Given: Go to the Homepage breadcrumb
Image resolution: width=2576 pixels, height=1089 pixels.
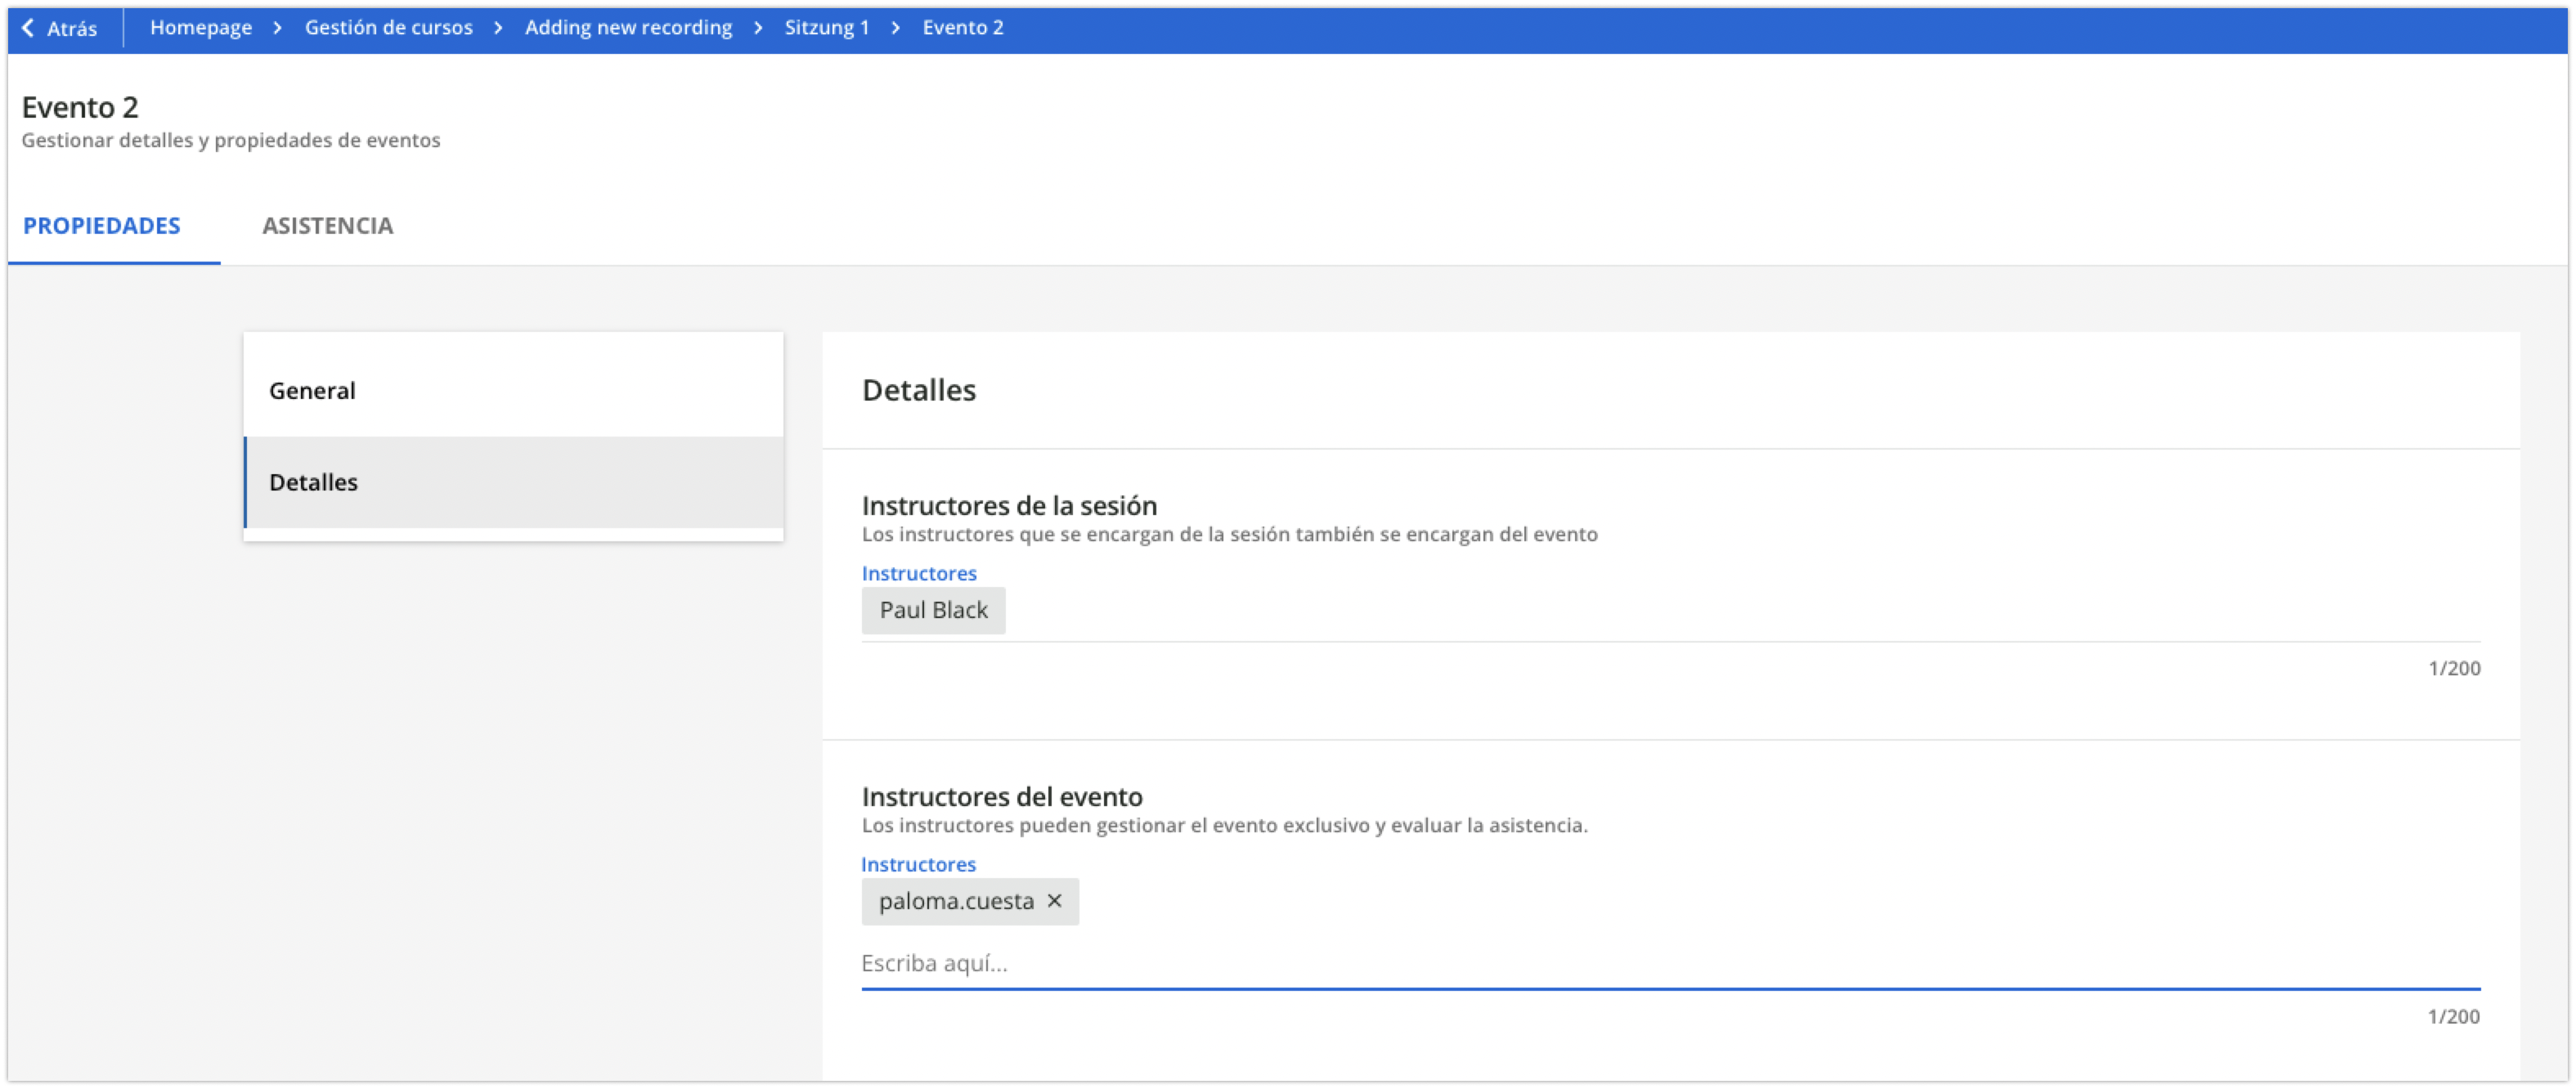Looking at the screenshot, I should [x=201, y=28].
